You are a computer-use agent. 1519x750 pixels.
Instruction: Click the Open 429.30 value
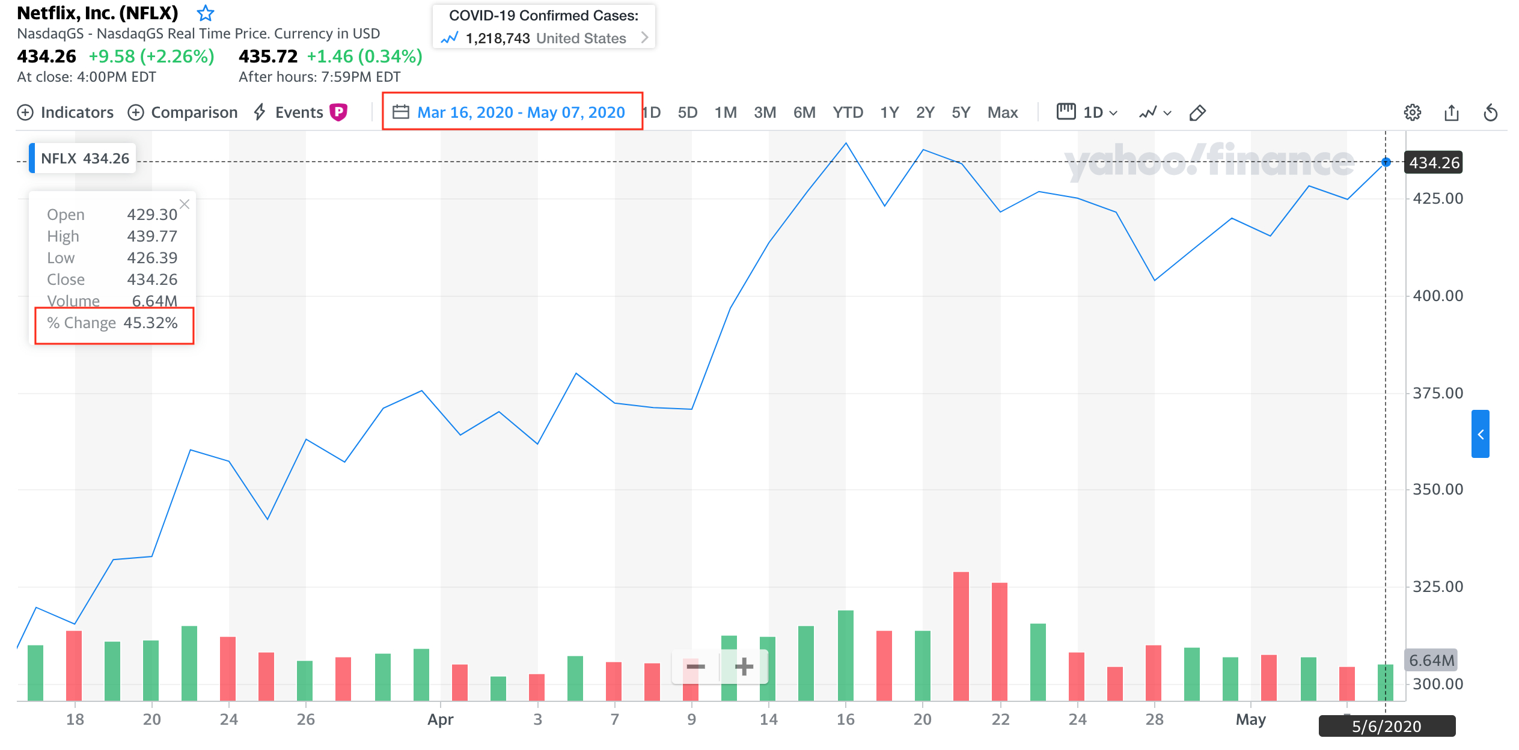coord(152,215)
